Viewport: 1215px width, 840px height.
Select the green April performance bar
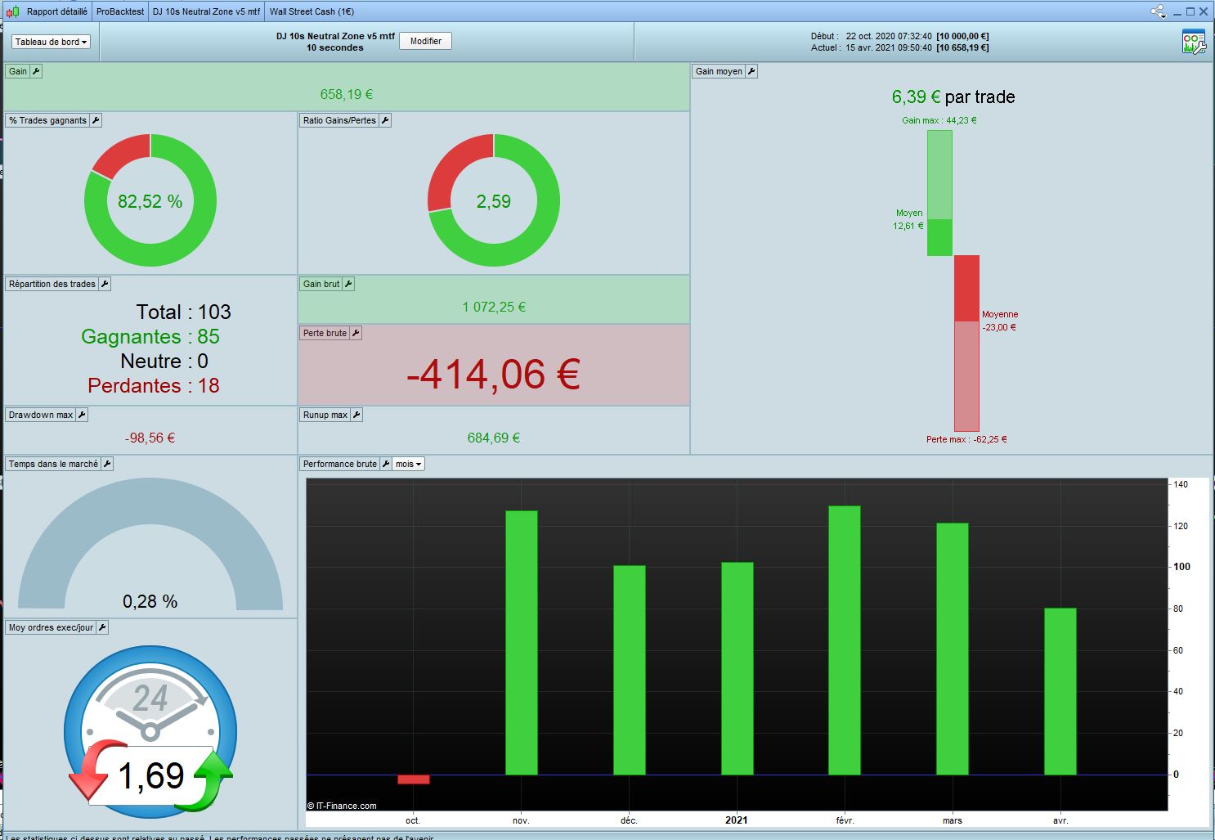(x=1060, y=691)
